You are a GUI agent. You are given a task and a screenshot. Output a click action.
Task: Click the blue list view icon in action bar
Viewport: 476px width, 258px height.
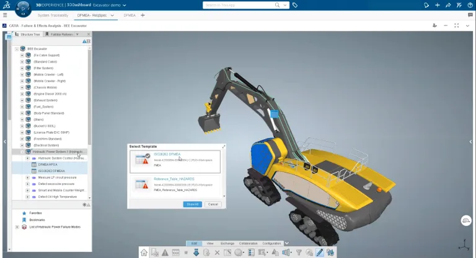pos(251,252)
